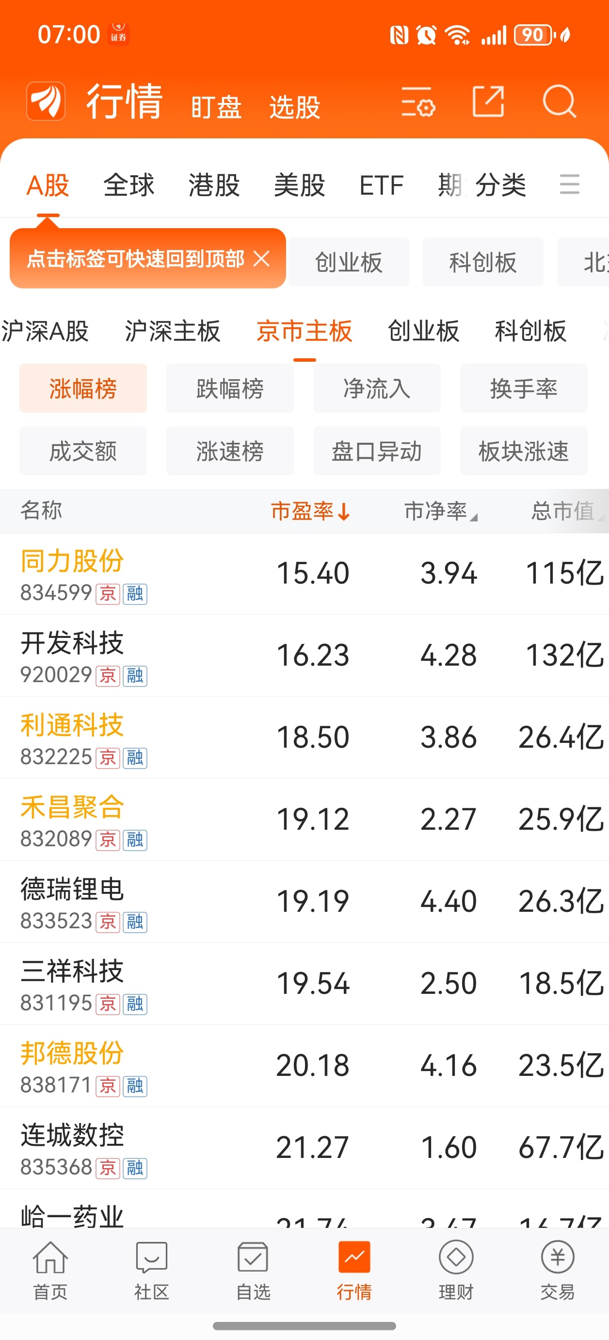This screenshot has width=609, height=1340.
Task: Select the 板块涨速 ranking filter
Action: click(x=524, y=451)
